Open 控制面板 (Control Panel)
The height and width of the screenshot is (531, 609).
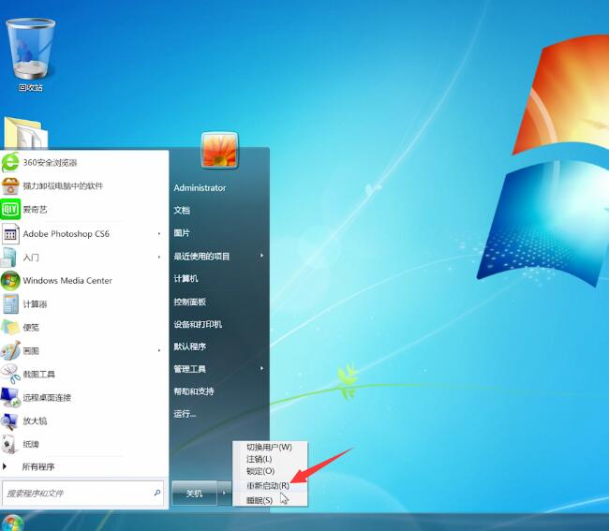189,302
